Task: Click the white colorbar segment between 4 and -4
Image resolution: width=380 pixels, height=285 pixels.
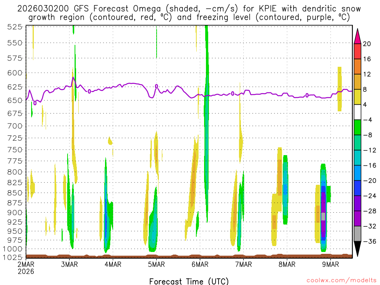Action: [357, 112]
